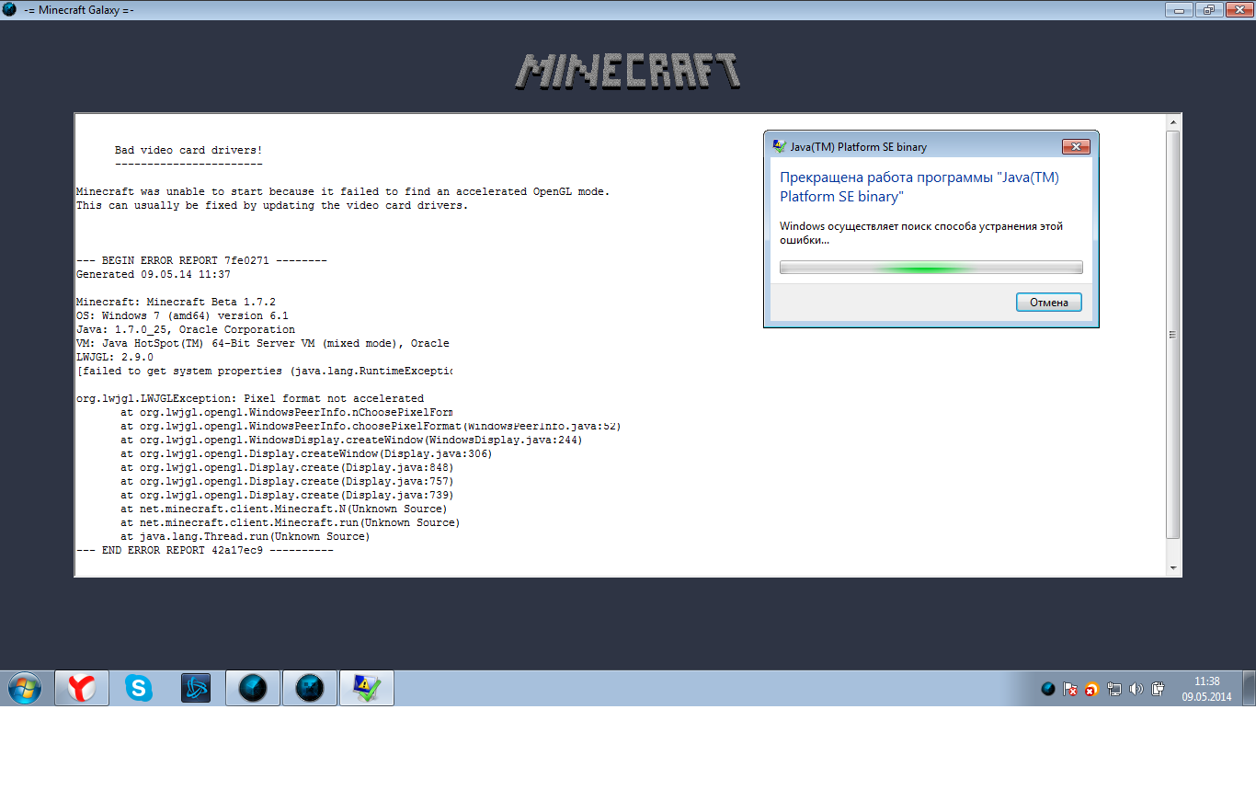Click 'java.lang.Thread.run(Unknown Source)' line
Screen dimensions: 1256x801
[x=245, y=536]
